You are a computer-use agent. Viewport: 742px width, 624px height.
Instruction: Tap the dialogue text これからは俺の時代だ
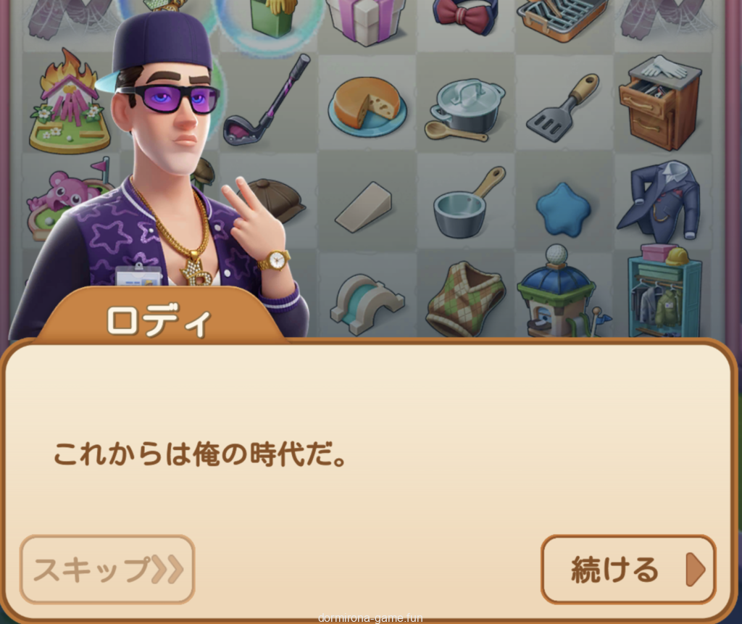coord(199,454)
